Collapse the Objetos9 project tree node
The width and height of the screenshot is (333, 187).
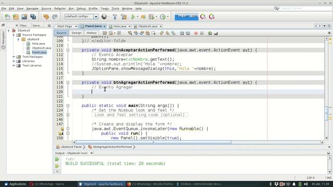[9, 31]
